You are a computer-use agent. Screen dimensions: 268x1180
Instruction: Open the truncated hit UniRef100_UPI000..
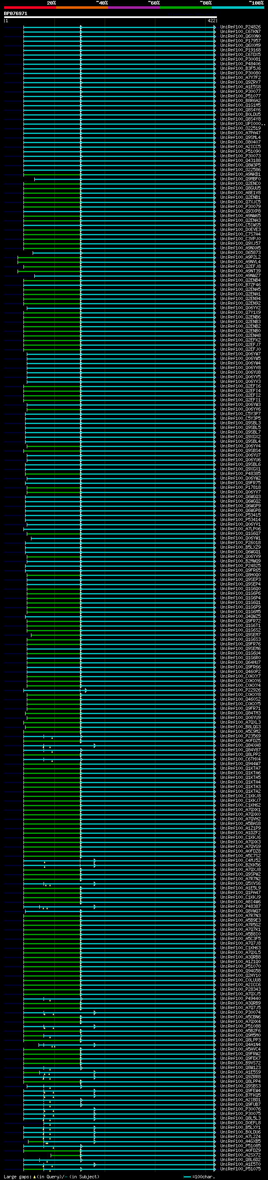coord(242,123)
